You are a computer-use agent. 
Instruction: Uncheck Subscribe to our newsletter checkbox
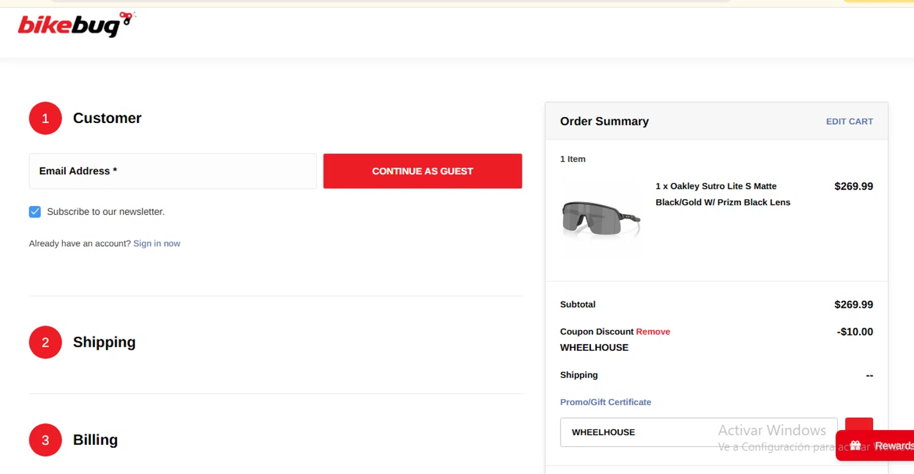35,212
